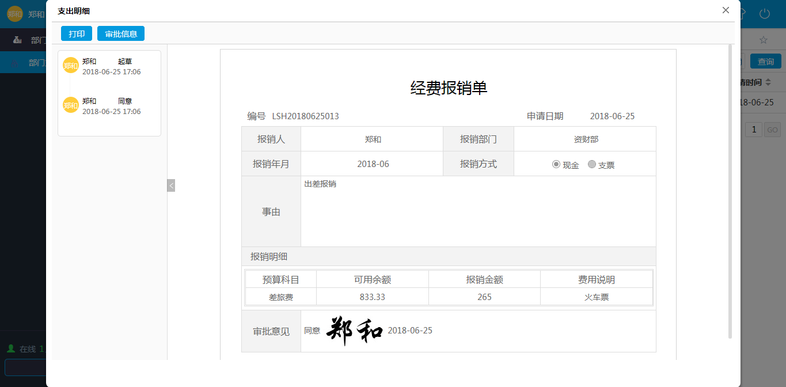Click the avatar beside the 同意 record

(70, 105)
